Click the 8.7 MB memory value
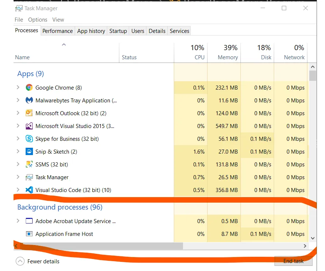This screenshot has height=271, width=325. click(x=229, y=234)
